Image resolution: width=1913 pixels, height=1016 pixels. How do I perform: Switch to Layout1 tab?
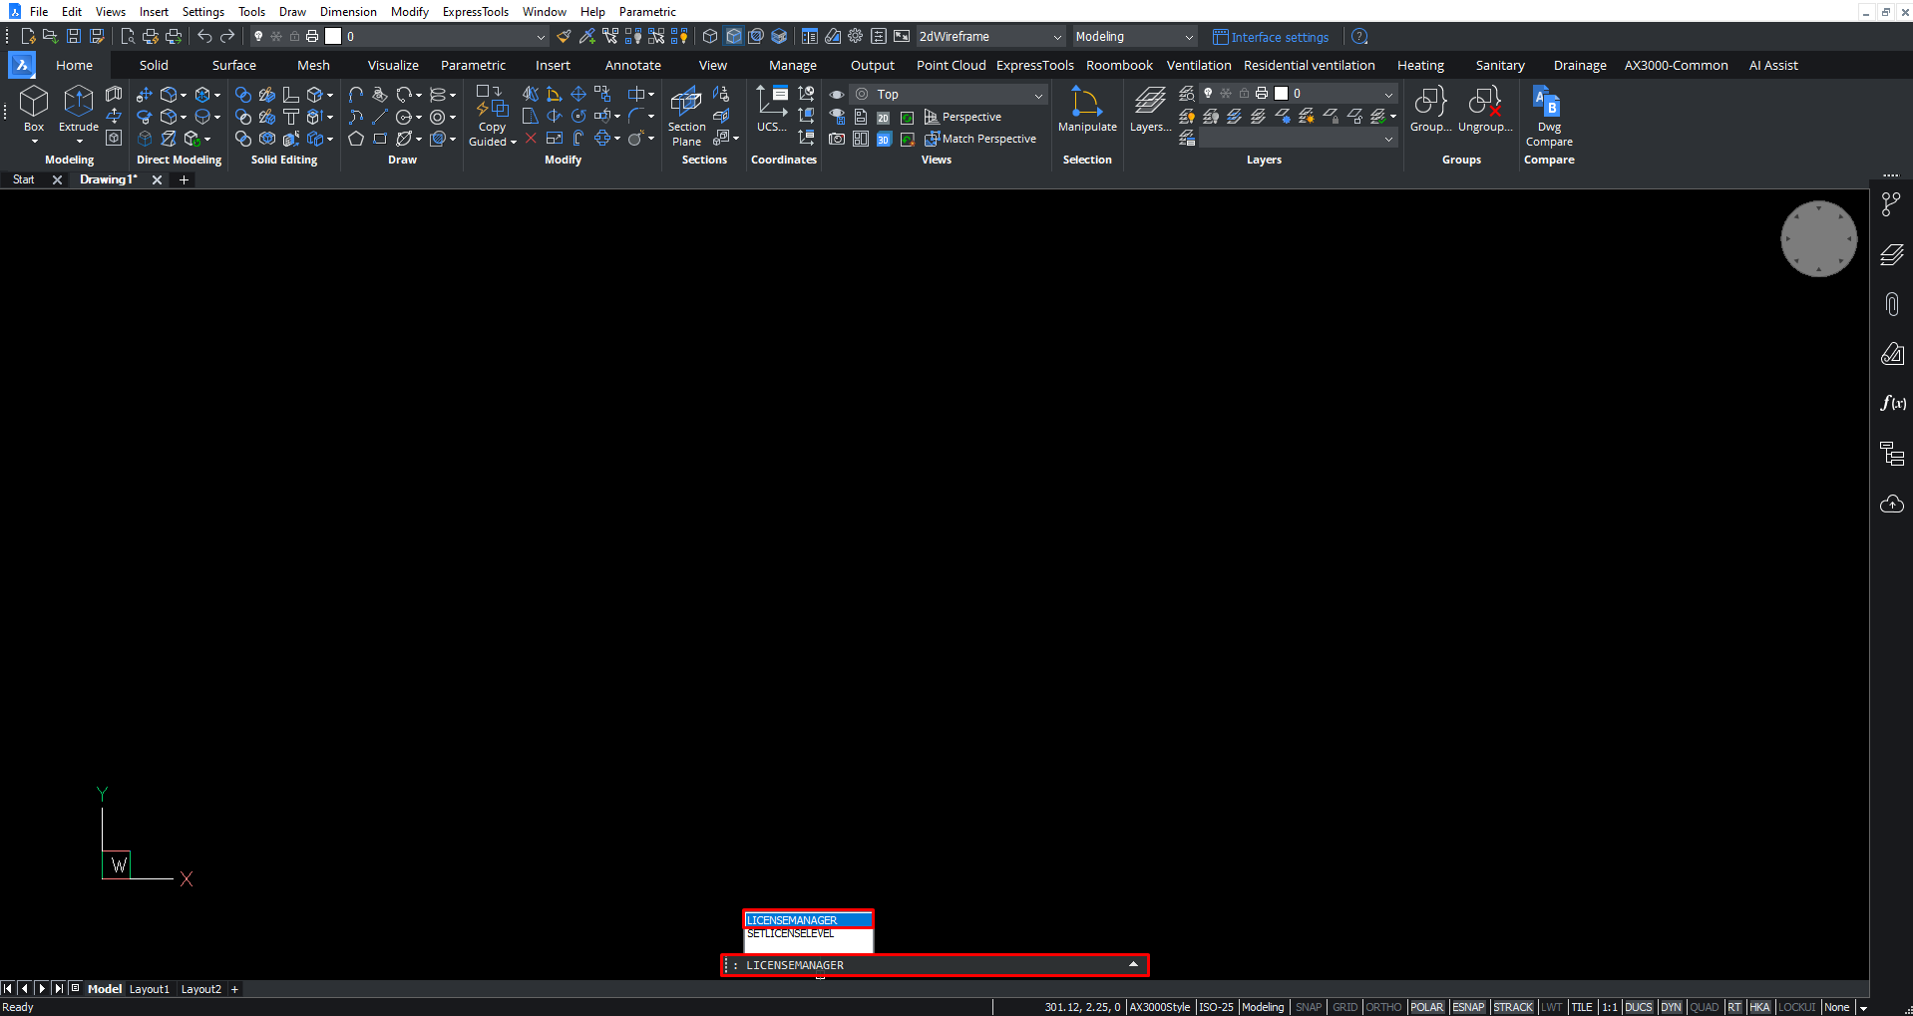click(150, 989)
